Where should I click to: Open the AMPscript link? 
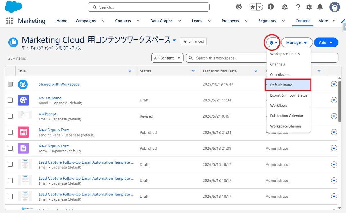click(48, 114)
